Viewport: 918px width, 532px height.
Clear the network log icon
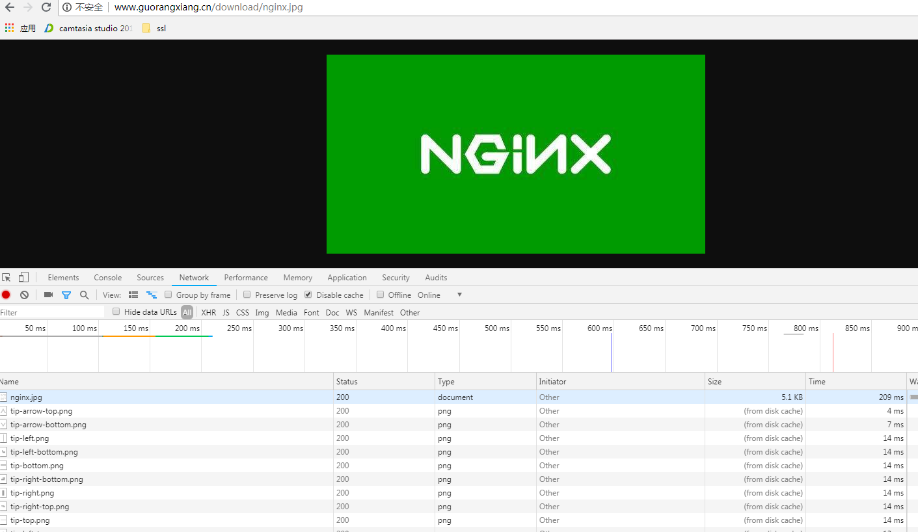click(24, 295)
